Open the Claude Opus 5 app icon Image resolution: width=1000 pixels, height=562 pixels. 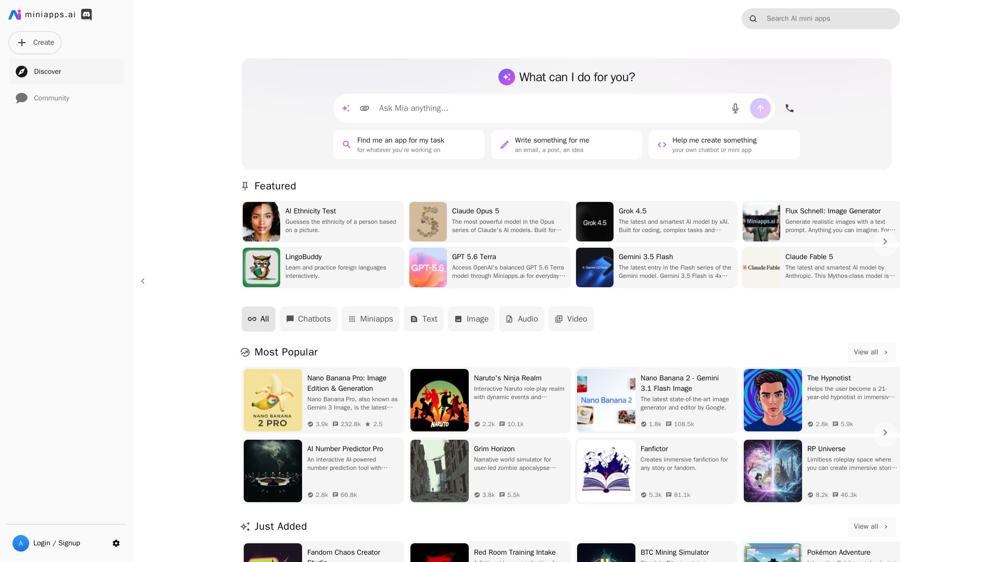(x=428, y=222)
